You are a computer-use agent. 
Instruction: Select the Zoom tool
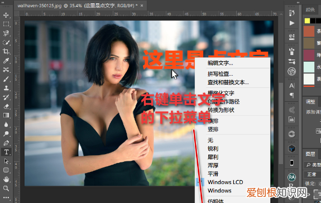[x=6, y=189]
